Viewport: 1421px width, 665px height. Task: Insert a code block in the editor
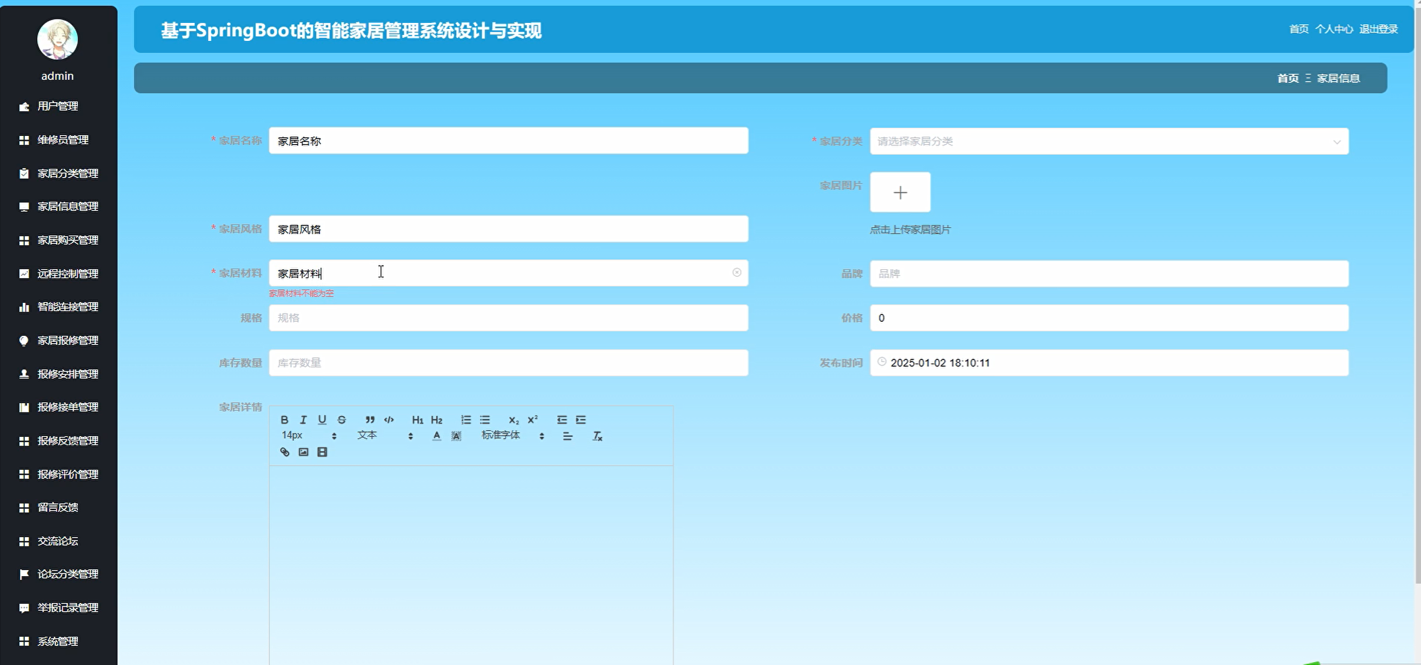[x=389, y=419]
